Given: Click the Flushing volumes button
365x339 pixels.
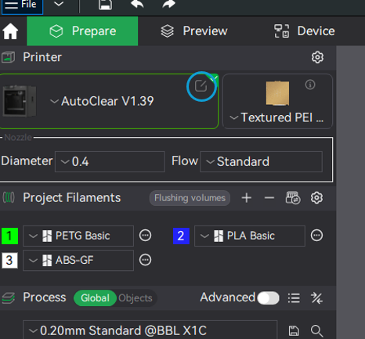Looking at the screenshot, I should (x=190, y=198).
